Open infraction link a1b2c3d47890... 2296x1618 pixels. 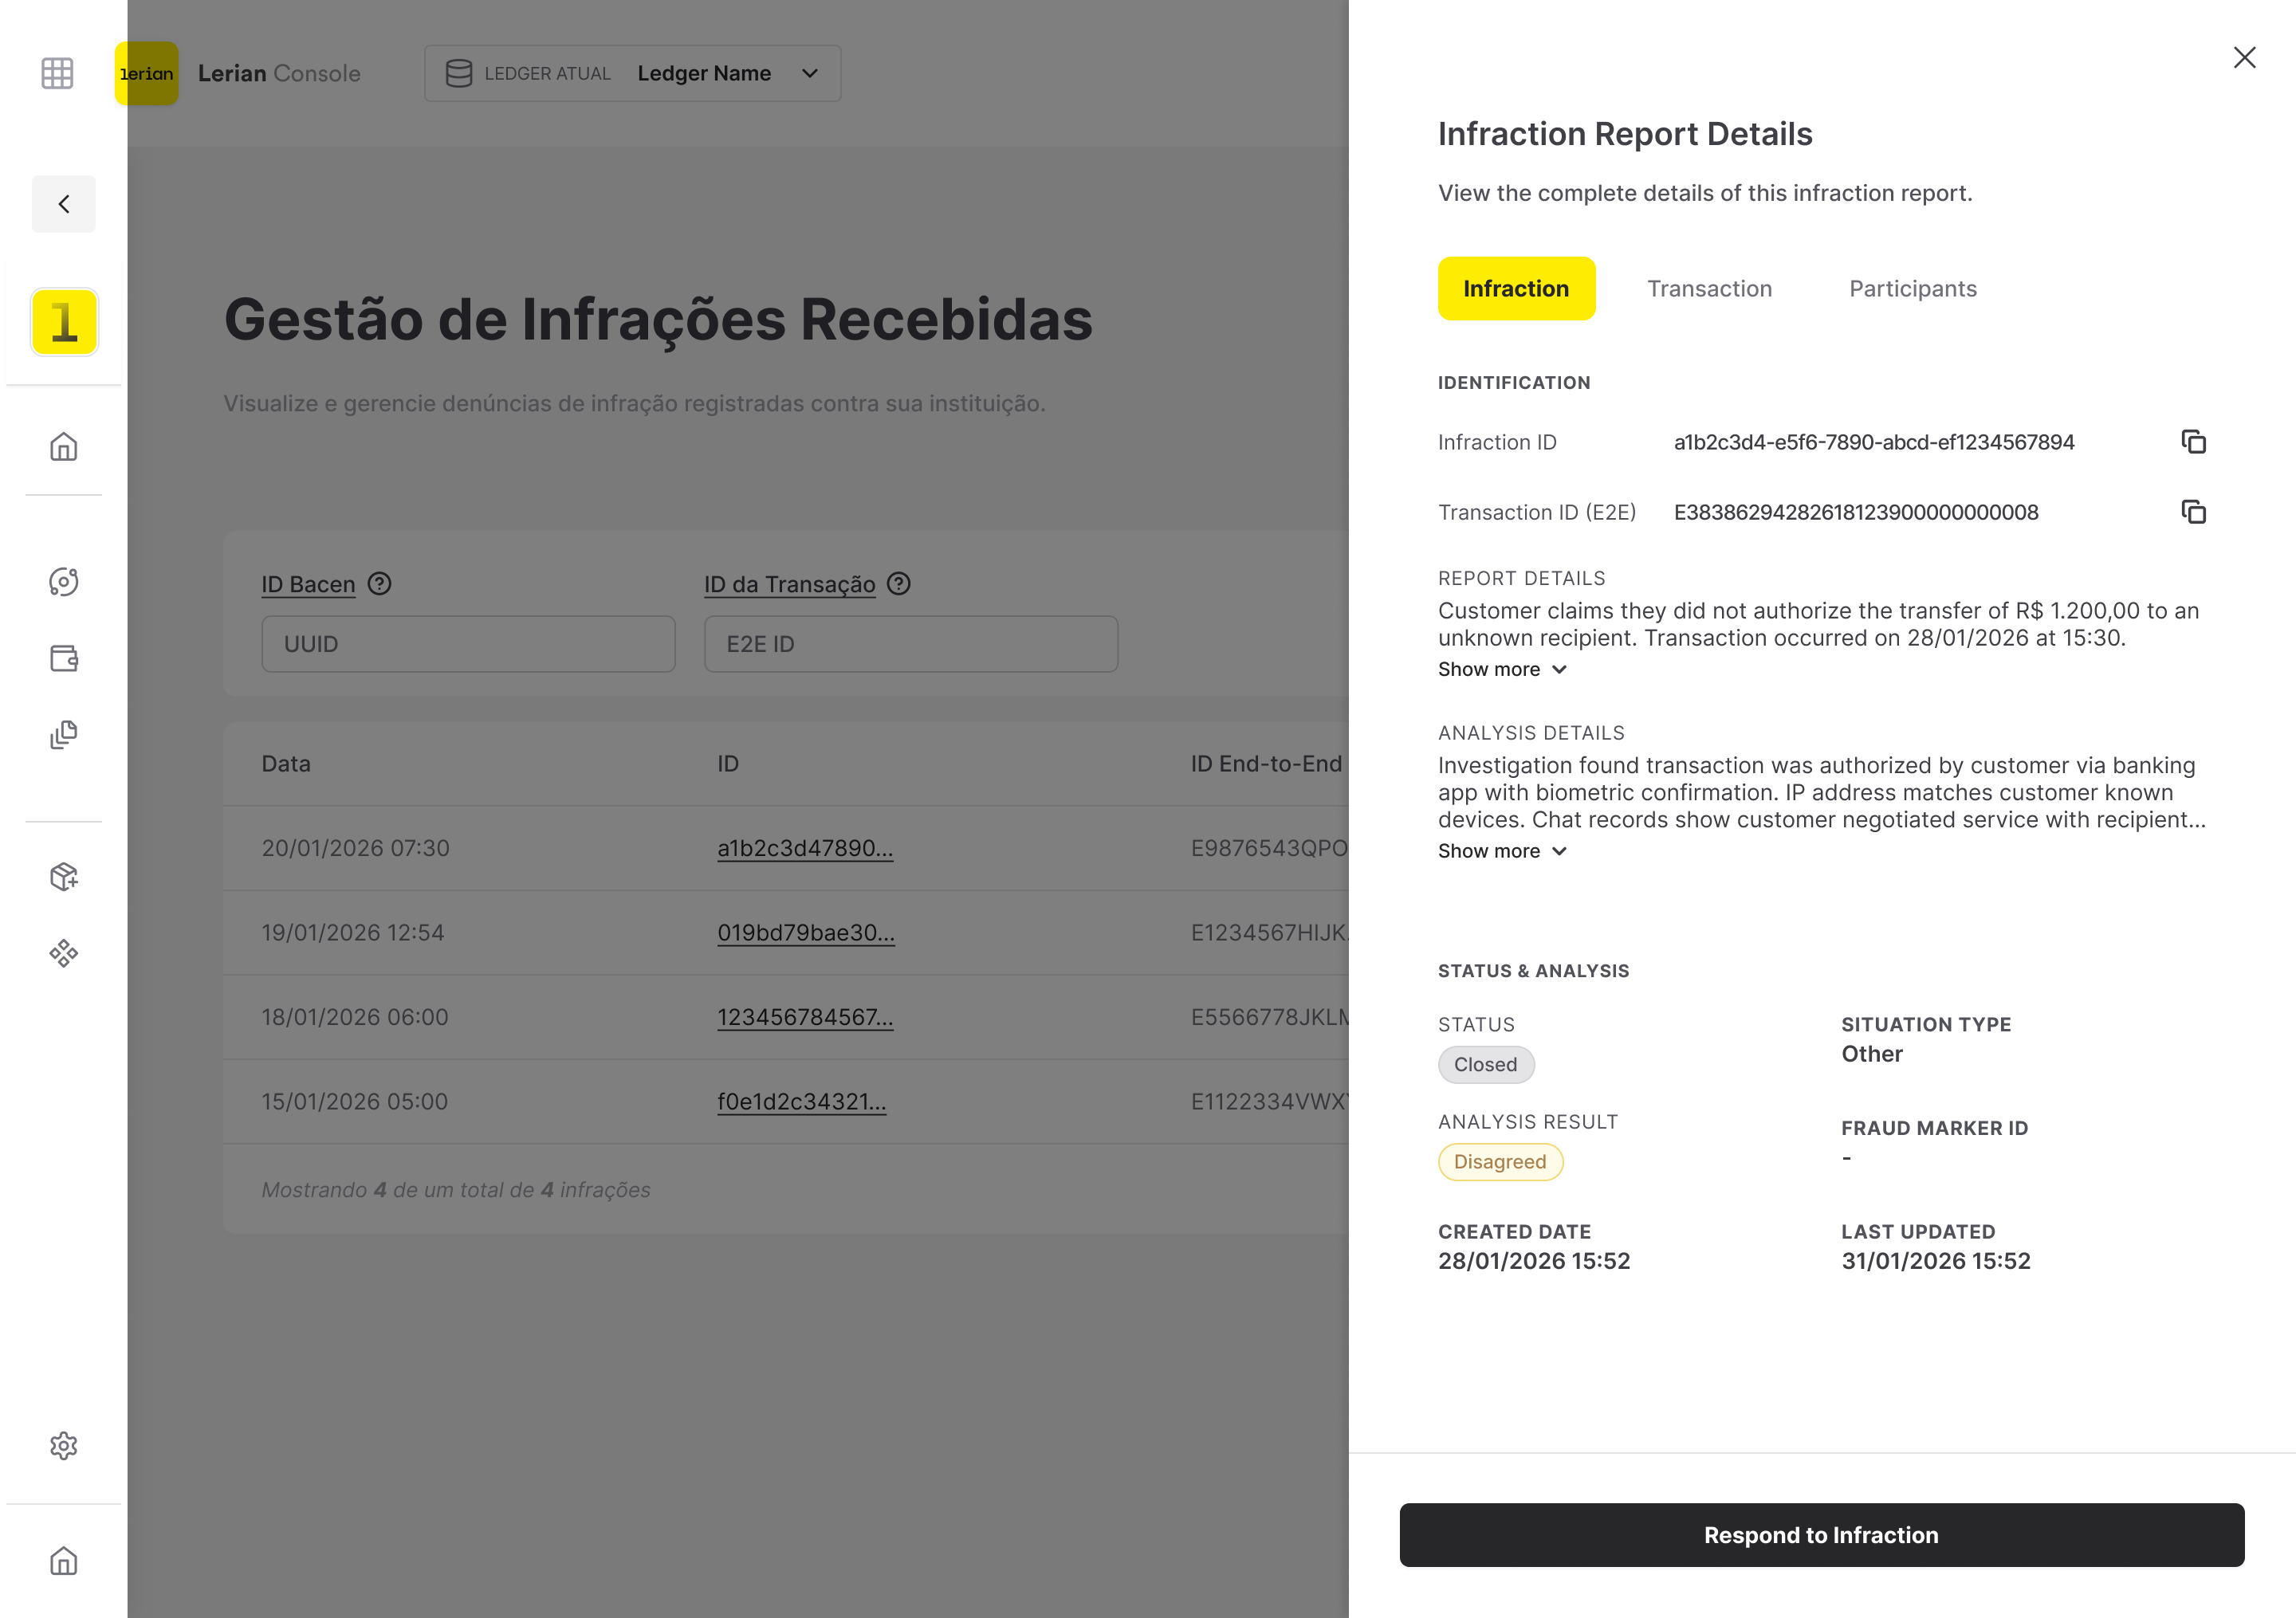coord(805,848)
